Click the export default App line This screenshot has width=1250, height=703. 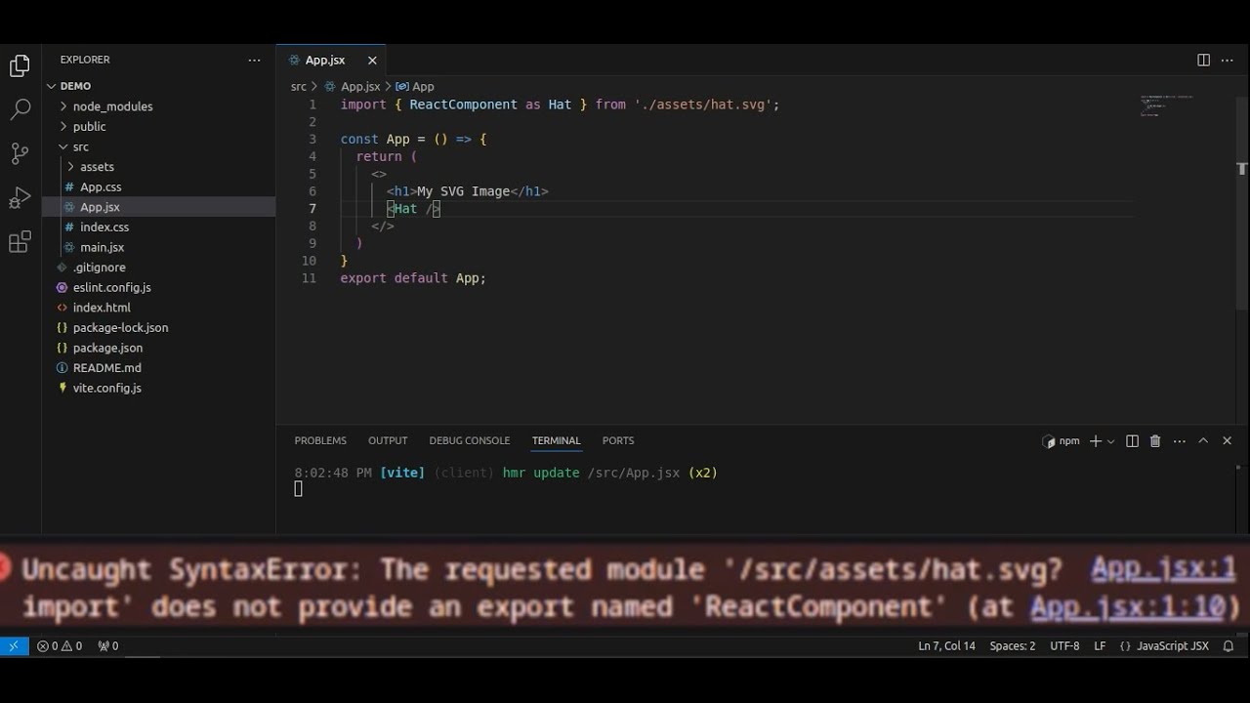click(413, 278)
